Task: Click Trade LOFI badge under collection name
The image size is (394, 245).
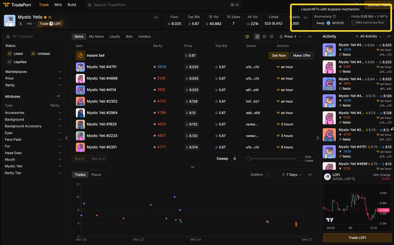Action: coord(50,24)
